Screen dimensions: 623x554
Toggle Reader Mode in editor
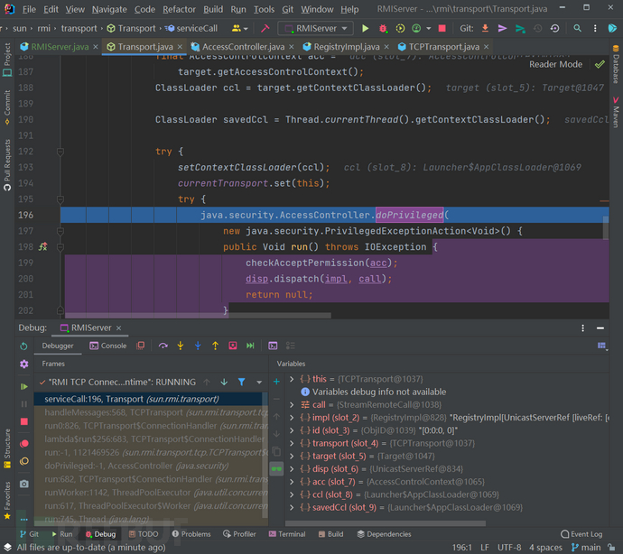(x=555, y=64)
